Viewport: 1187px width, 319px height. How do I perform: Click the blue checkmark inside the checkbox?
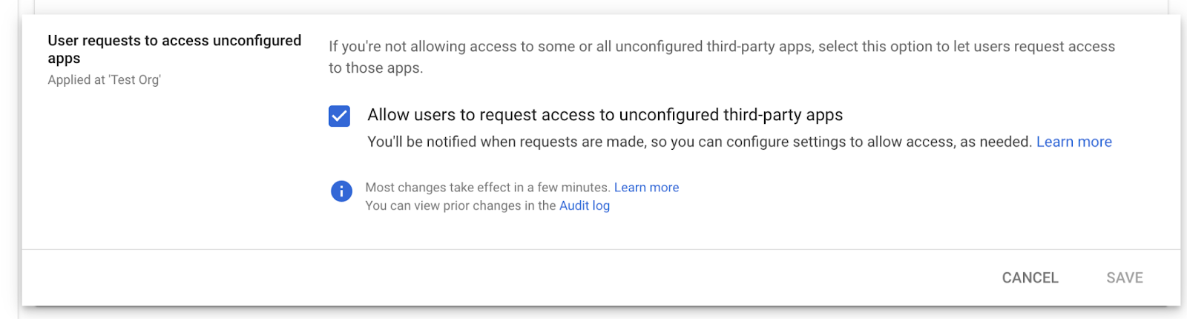click(339, 116)
